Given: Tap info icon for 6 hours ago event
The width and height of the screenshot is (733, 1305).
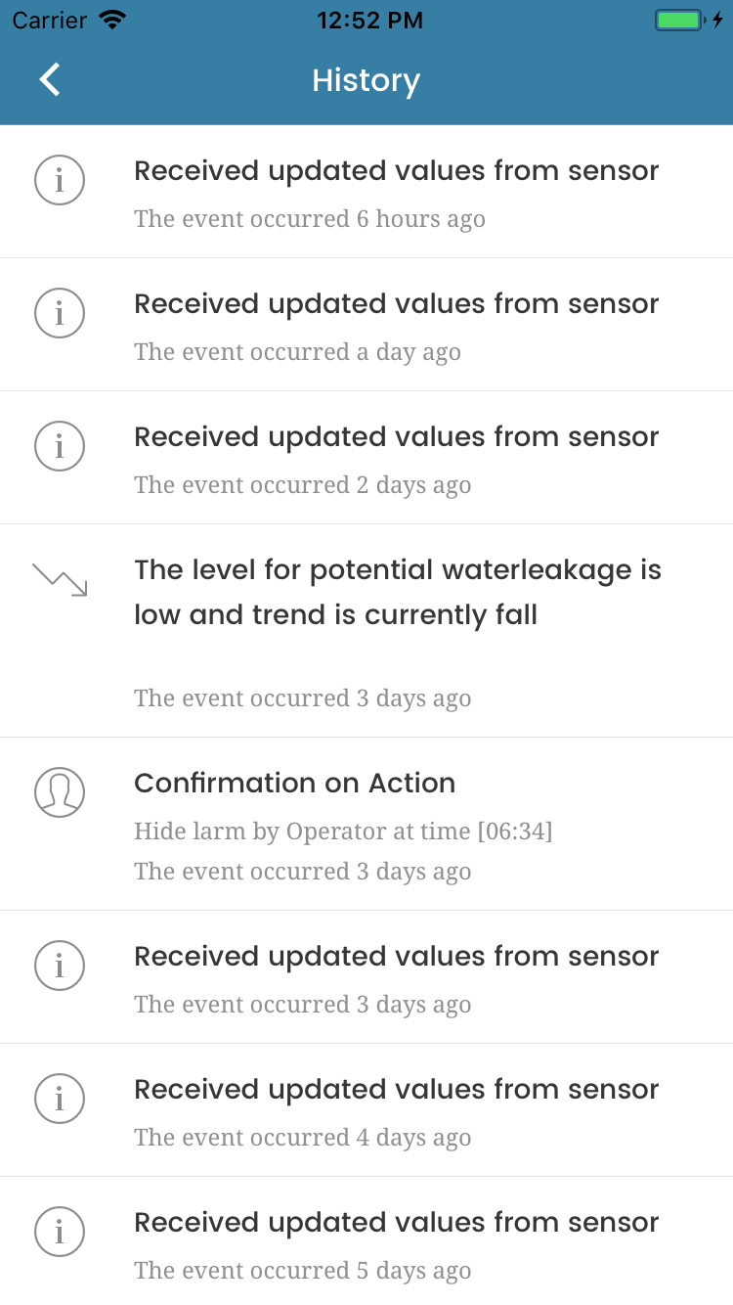Looking at the screenshot, I should pos(60,180).
